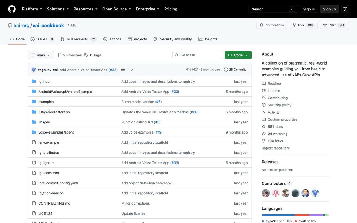Open the xai-org organization link
This screenshot has height=223, width=357.
click(22, 26)
